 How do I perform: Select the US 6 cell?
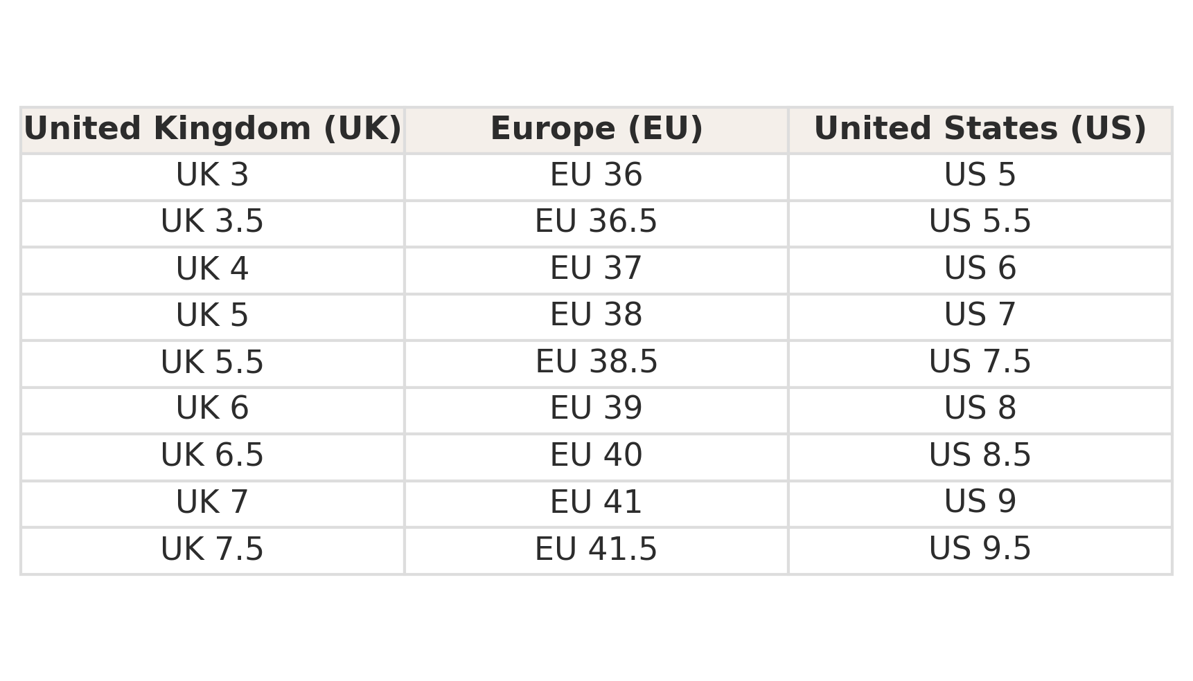980,269
